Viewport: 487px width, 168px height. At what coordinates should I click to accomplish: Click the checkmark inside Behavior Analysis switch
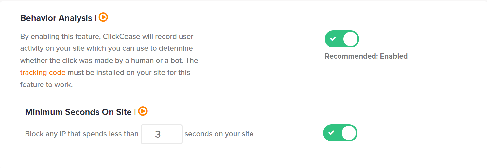[x=333, y=39]
